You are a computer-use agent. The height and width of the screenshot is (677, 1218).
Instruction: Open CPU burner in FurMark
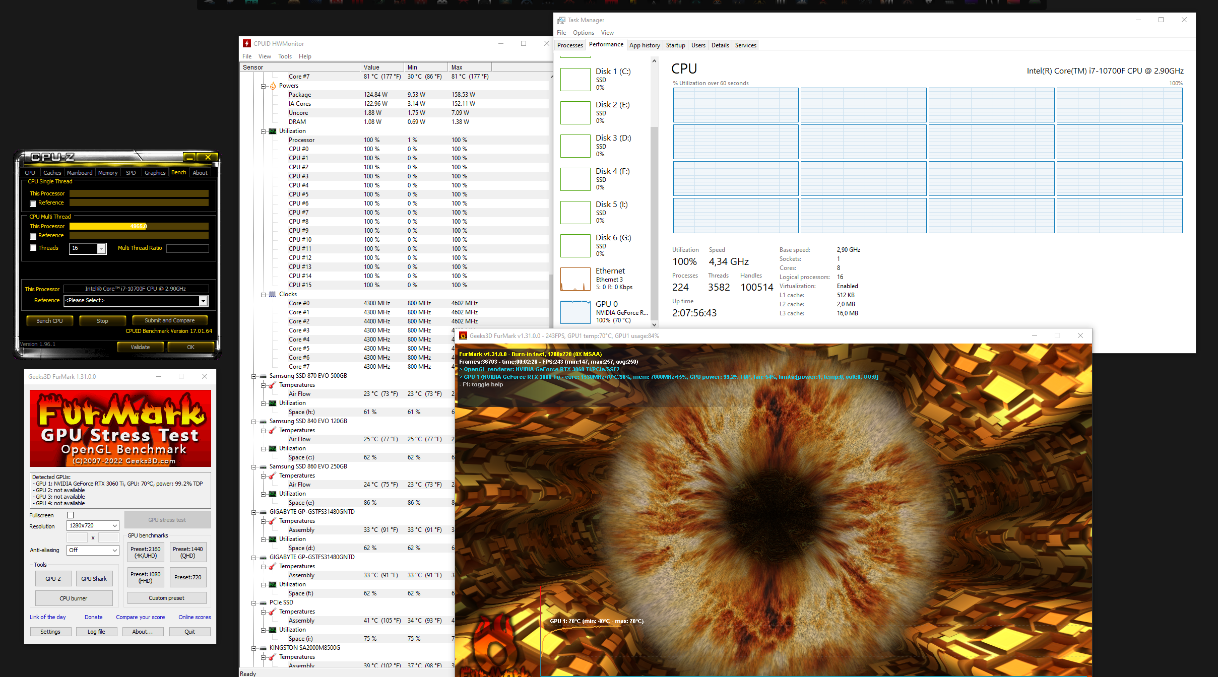[x=74, y=598]
